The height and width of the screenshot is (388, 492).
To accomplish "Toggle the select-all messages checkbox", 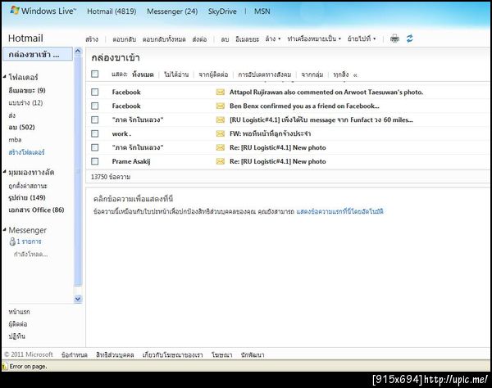I will tap(94, 74).
